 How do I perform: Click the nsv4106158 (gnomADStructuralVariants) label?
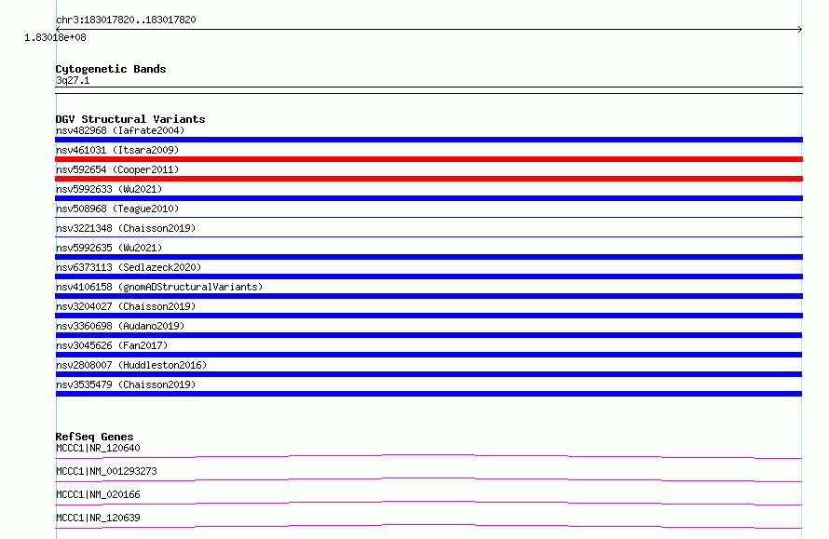point(159,287)
